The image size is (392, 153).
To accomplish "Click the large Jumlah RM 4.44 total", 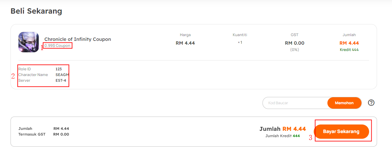I will pos(283,129).
